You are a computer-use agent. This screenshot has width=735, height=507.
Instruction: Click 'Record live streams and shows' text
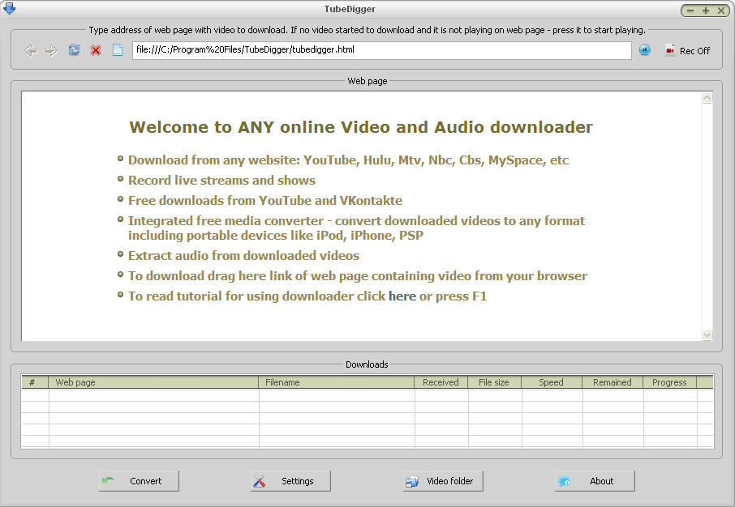click(x=221, y=181)
